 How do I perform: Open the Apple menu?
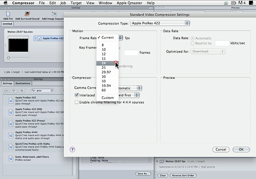(x=5, y=3)
